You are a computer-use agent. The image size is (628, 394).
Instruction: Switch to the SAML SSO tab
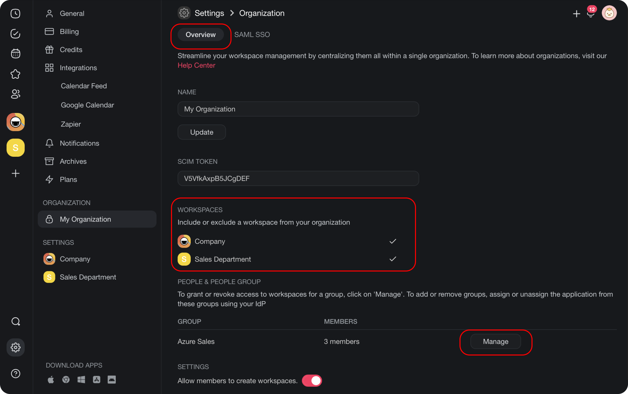pyautogui.click(x=252, y=35)
